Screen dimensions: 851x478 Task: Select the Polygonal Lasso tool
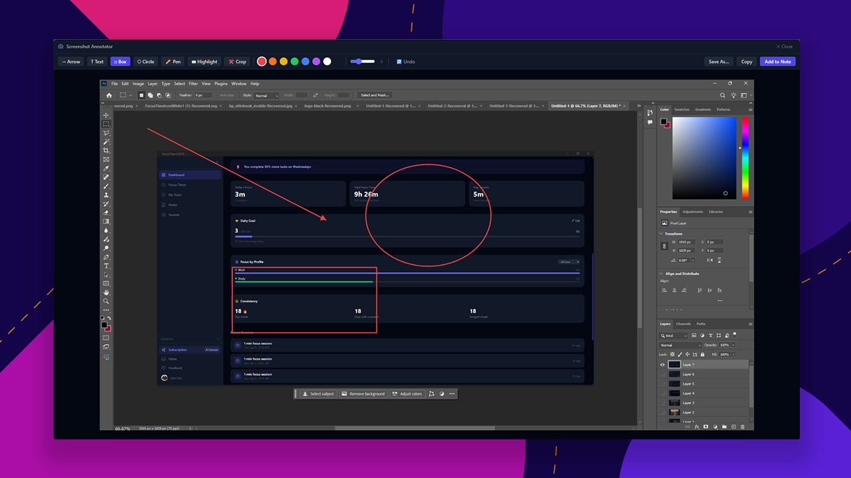[x=107, y=133]
